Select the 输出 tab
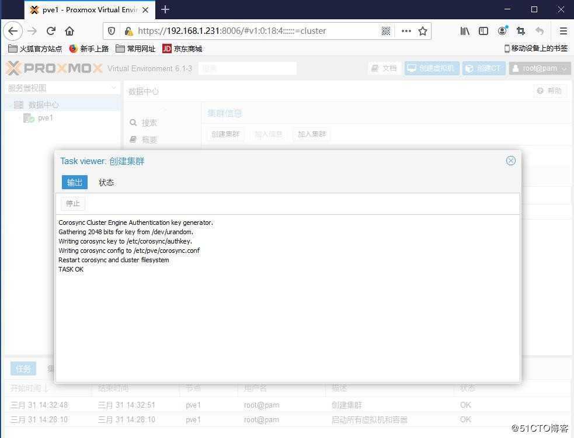Viewport: 574px width, 438px height. point(75,182)
